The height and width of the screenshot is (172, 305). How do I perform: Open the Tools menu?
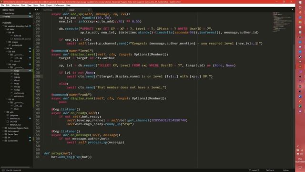42,5
